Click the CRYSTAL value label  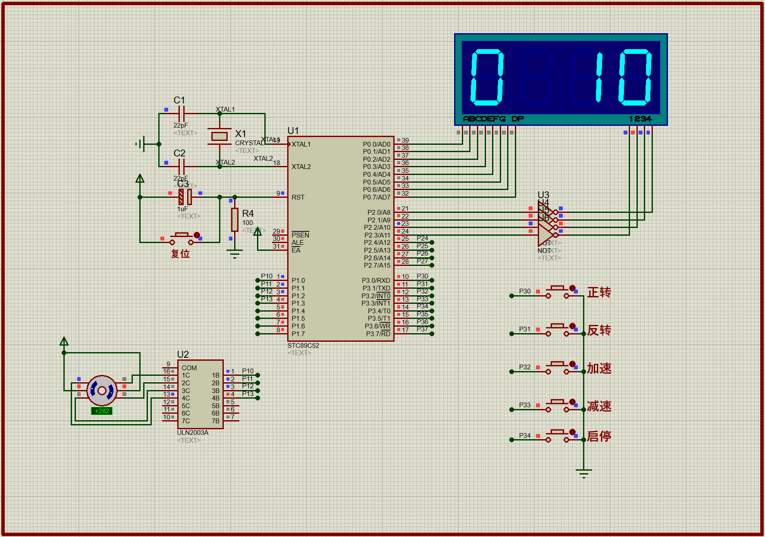pos(250,143)
